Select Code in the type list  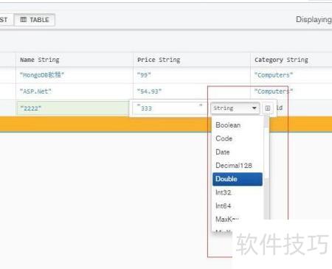(x=238, y=139)
